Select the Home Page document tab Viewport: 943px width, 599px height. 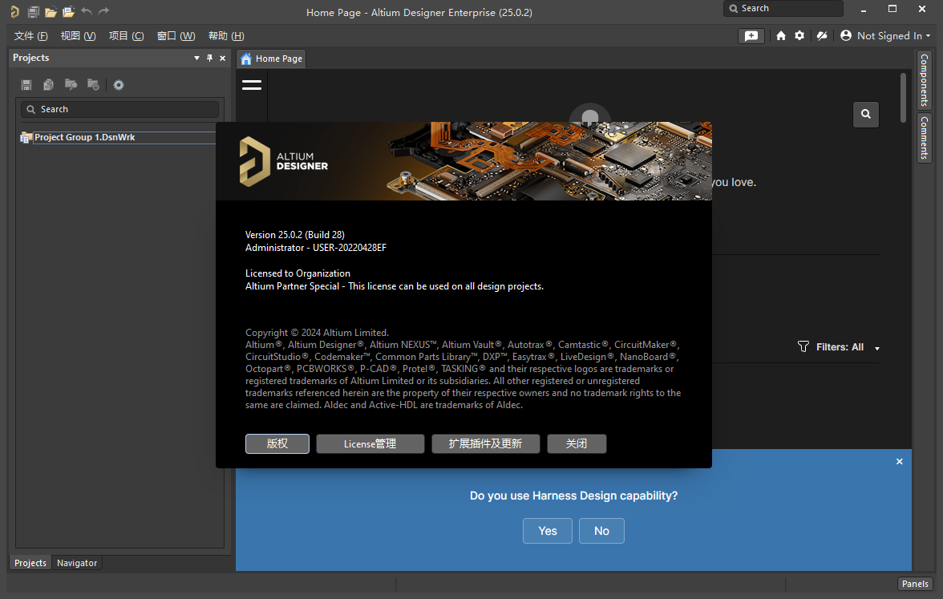(x=271, y=59)
